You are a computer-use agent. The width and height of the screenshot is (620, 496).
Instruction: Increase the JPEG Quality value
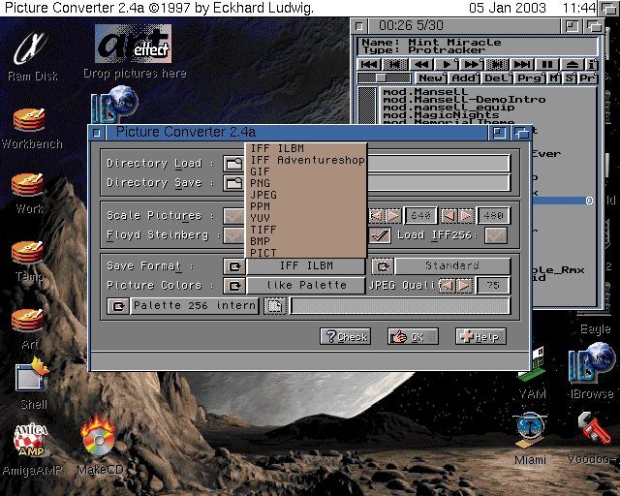pyautogui.click(x=465, y=286)
